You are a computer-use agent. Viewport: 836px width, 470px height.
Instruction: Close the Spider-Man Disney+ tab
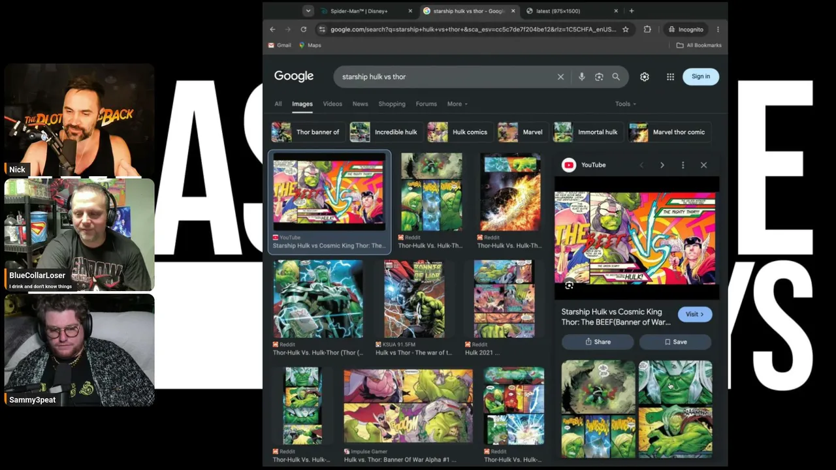(x=410, y=11)
